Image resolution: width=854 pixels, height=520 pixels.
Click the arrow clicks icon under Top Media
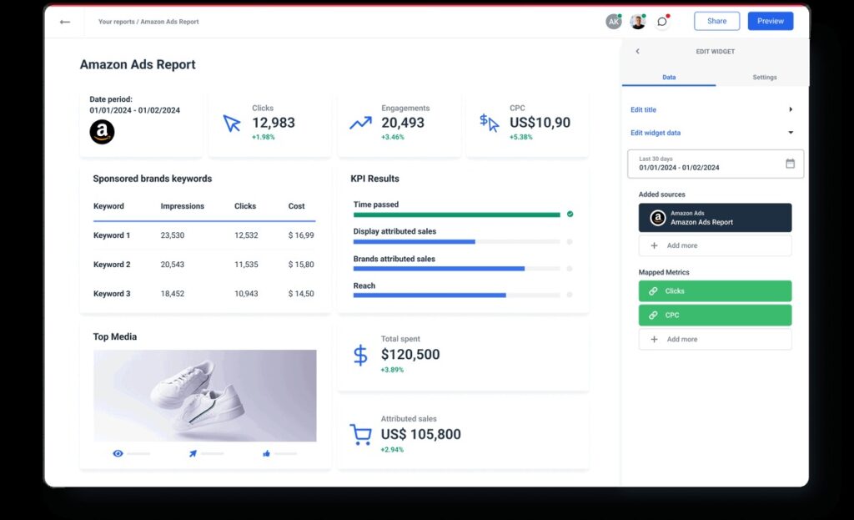click(x=193, y=453)
